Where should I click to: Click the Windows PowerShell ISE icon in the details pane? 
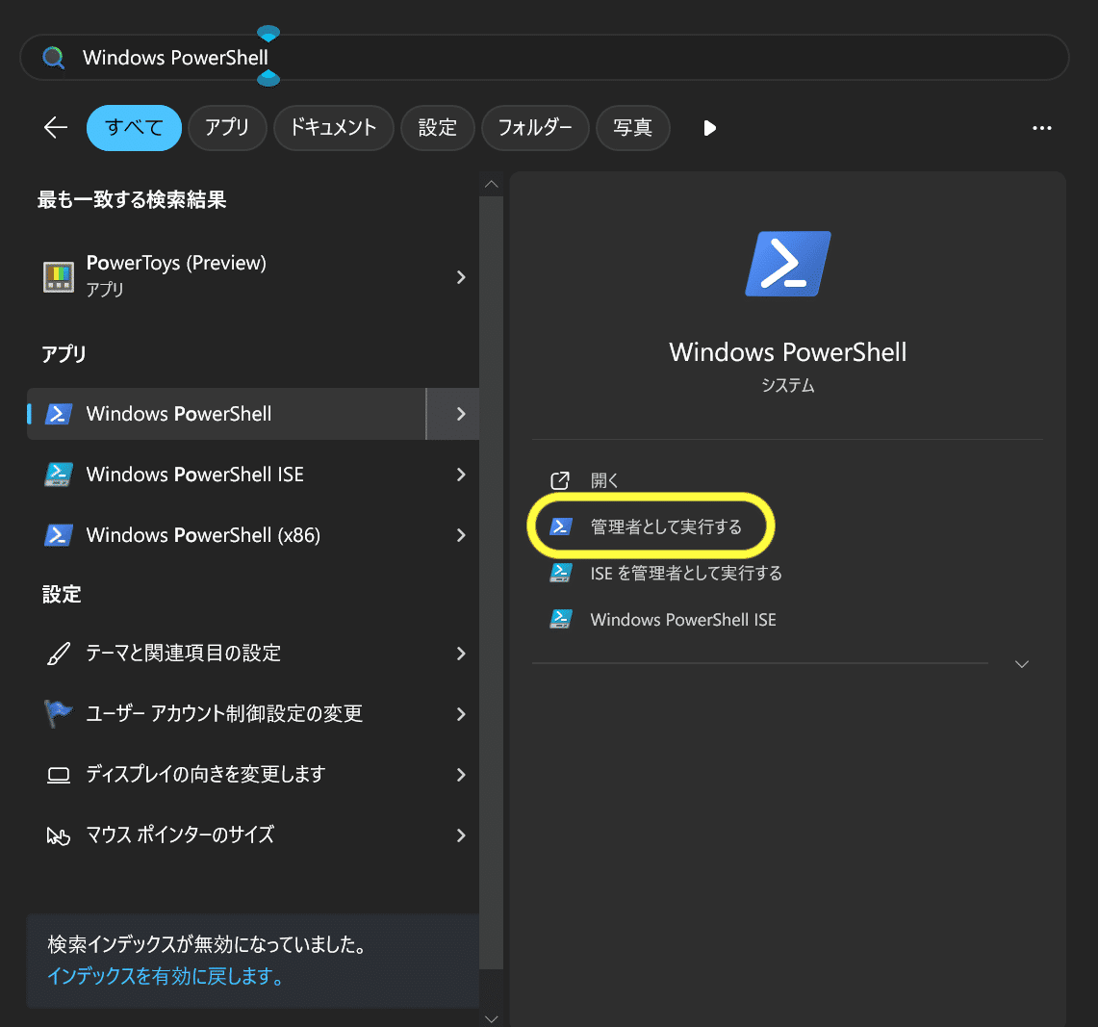pos(561,619)
